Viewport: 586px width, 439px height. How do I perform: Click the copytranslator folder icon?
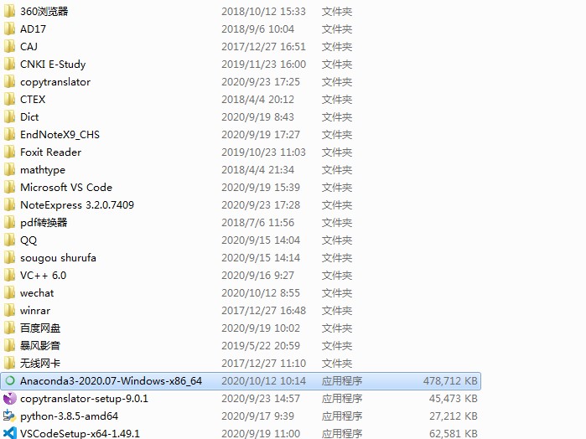pyautogui.click(x=9, y=81)
